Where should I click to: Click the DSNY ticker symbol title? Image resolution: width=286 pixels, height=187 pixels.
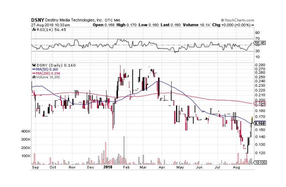tap(38, 20)
